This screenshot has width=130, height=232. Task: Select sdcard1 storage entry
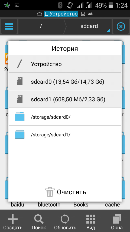click(65, 99)
